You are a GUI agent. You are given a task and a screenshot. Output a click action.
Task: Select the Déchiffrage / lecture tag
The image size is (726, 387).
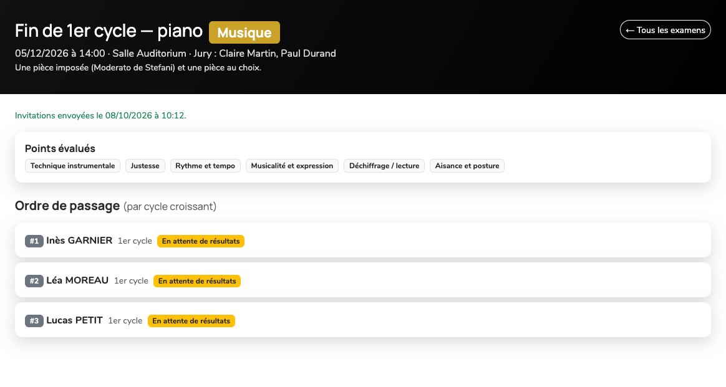pyautogui.click(x=384, y=166)
